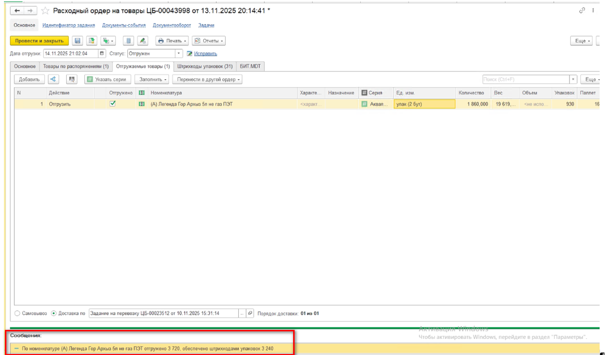
Task: Select the Доставка по radio button
Action: click(54, 313)
